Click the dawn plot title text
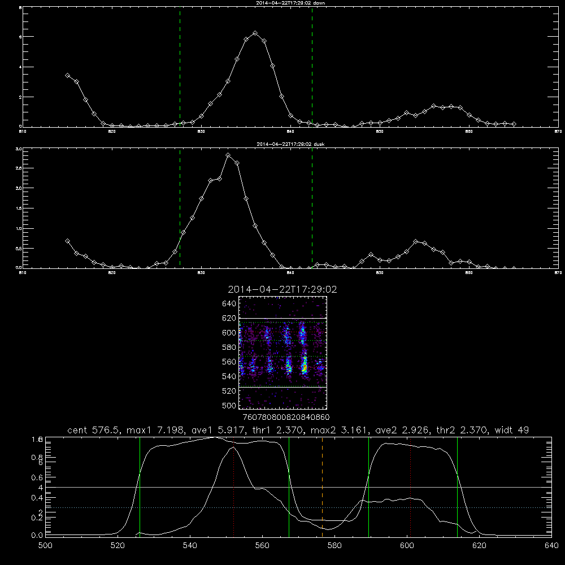This screenshot has height=565, width=565. pyautogui.click(x=290, y=3)
